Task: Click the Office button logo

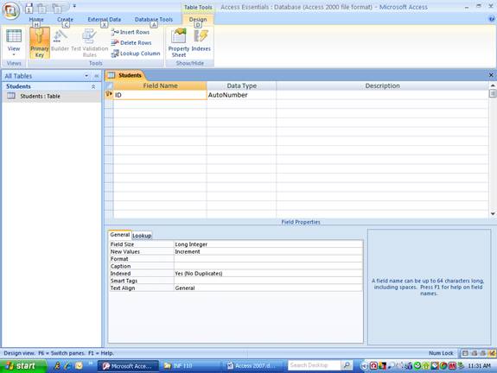Action: click(10, 10)
